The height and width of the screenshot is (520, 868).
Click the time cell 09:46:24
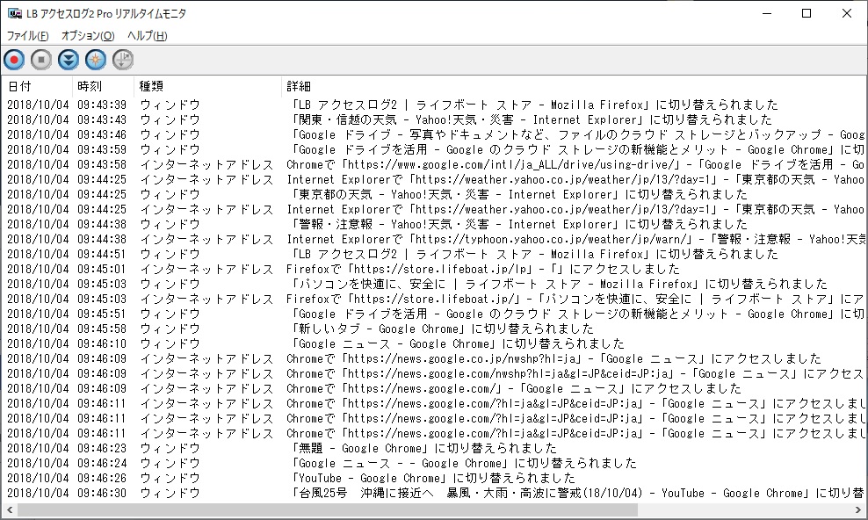point(102,463)
